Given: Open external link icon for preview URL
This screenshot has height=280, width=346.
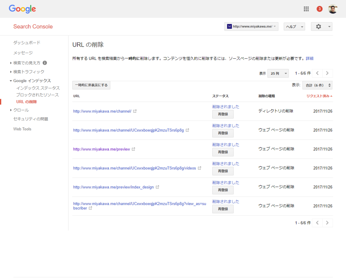Looking at the screenshot, I should tap(133, 149).
